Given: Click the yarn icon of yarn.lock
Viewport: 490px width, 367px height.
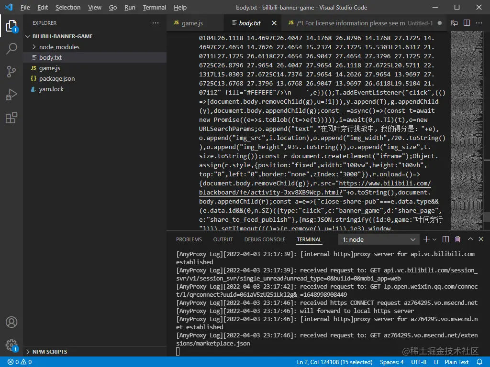Looking at the screenshot, I should tap(33, 89).
